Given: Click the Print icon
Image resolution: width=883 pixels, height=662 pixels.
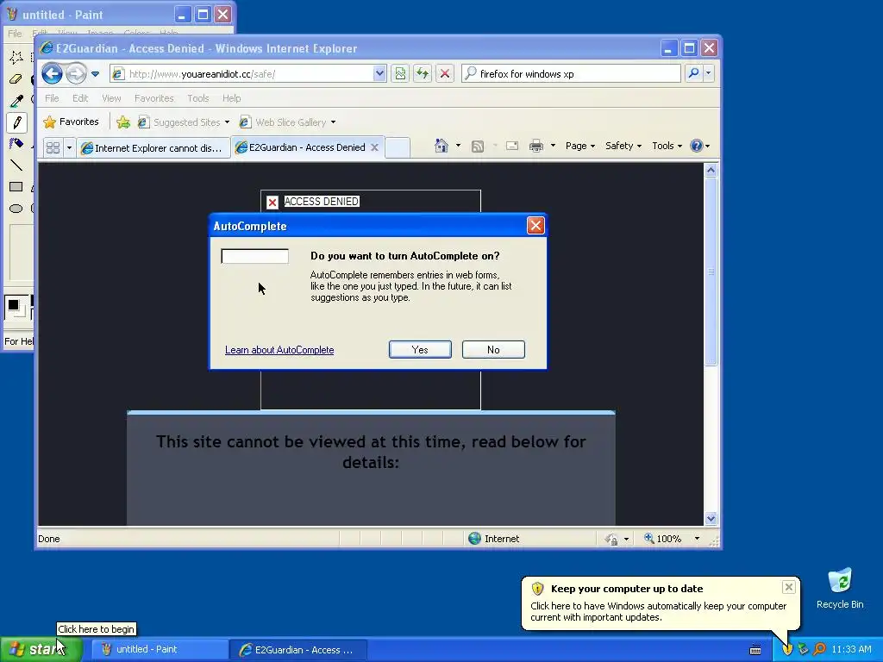Looking at the screenshot, I should 536,147.
